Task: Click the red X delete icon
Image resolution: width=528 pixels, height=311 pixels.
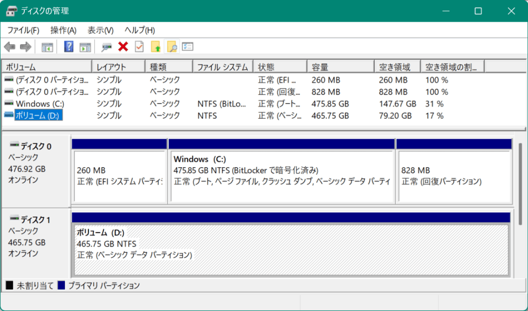Action: click(123, 47)
